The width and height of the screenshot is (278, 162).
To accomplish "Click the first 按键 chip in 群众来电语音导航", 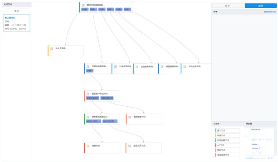I will [85, 9].
